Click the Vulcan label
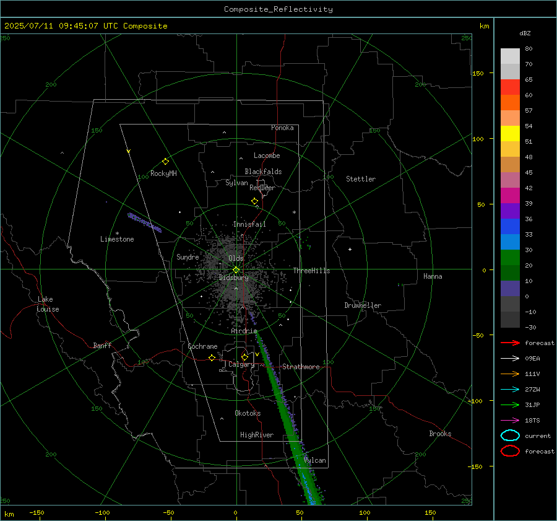This screenshot has width=557, height=521. pyautogui.click(x=315, y=460)
